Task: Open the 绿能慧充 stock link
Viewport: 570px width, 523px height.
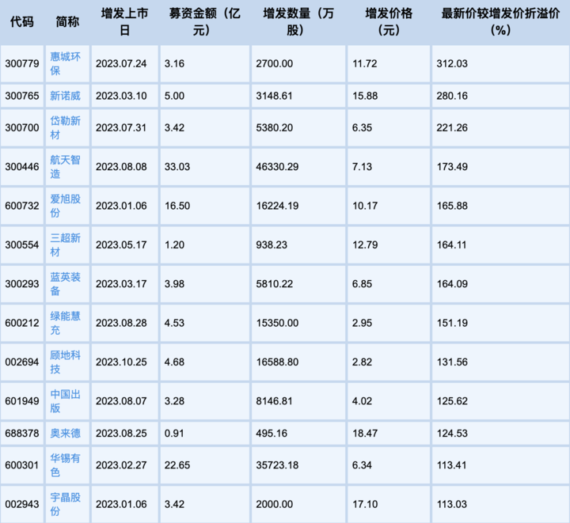Action: point(66,323)
